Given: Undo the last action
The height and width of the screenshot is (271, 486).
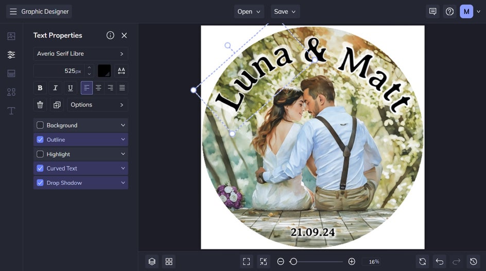Looking at the screenshot, I should pyautogui.click(x=440, y=262).
